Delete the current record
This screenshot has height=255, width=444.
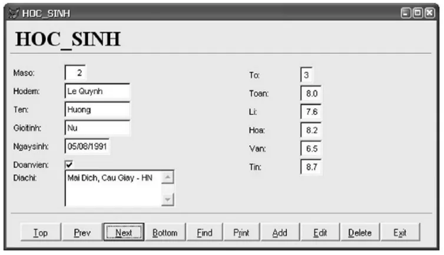[x=360, y=232]
